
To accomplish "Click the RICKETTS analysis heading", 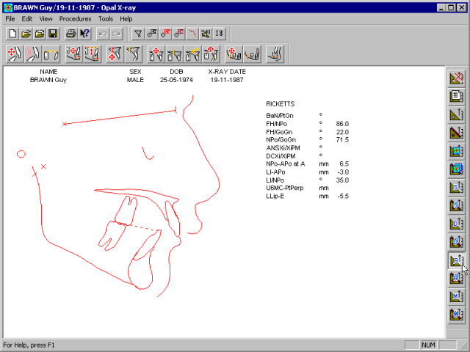I will 281,104.
